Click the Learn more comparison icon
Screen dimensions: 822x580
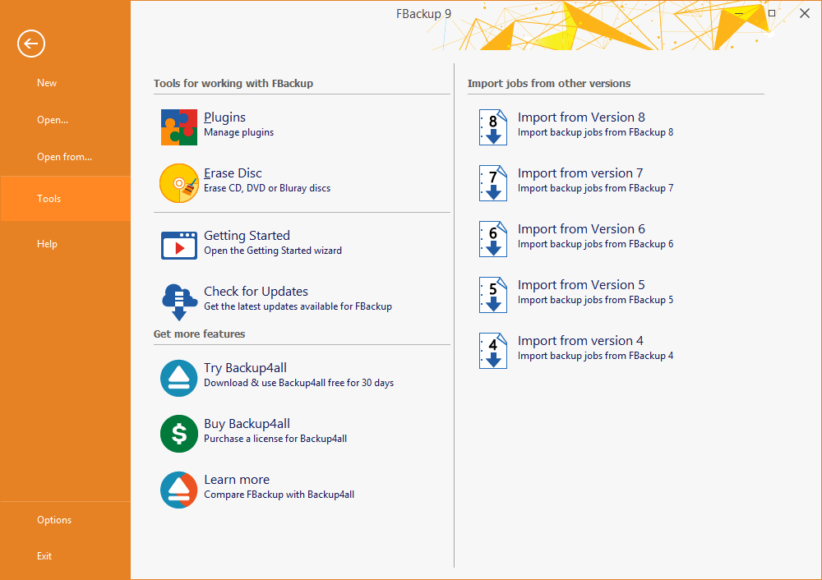pos(178,490)
